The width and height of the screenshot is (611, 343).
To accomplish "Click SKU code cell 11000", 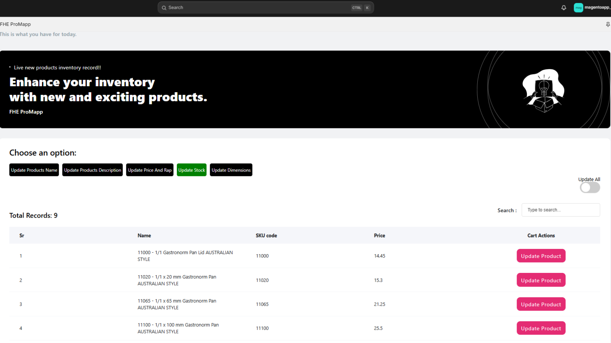I will pyautogui.click(x=262, y=256).
